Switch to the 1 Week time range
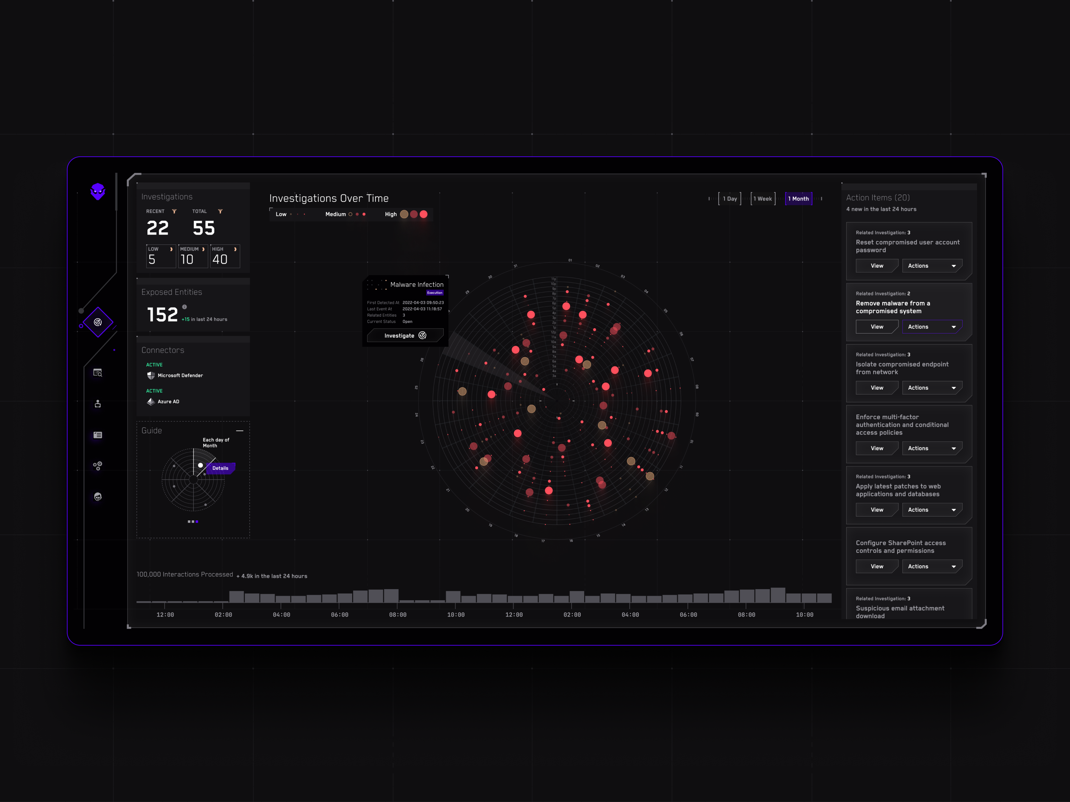1070x802 pixels. [762, 198]
